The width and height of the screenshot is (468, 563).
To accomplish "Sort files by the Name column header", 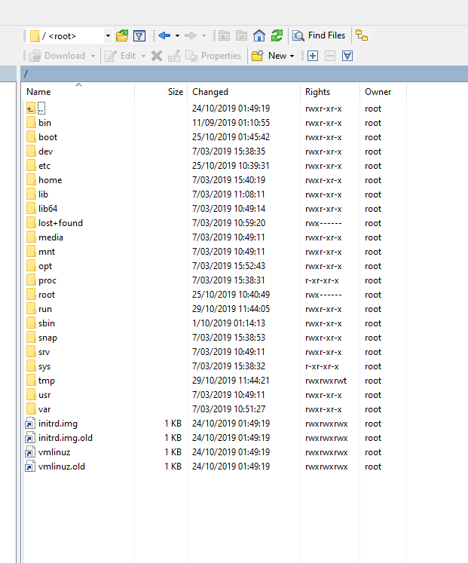I will click(x=39, y=92).
